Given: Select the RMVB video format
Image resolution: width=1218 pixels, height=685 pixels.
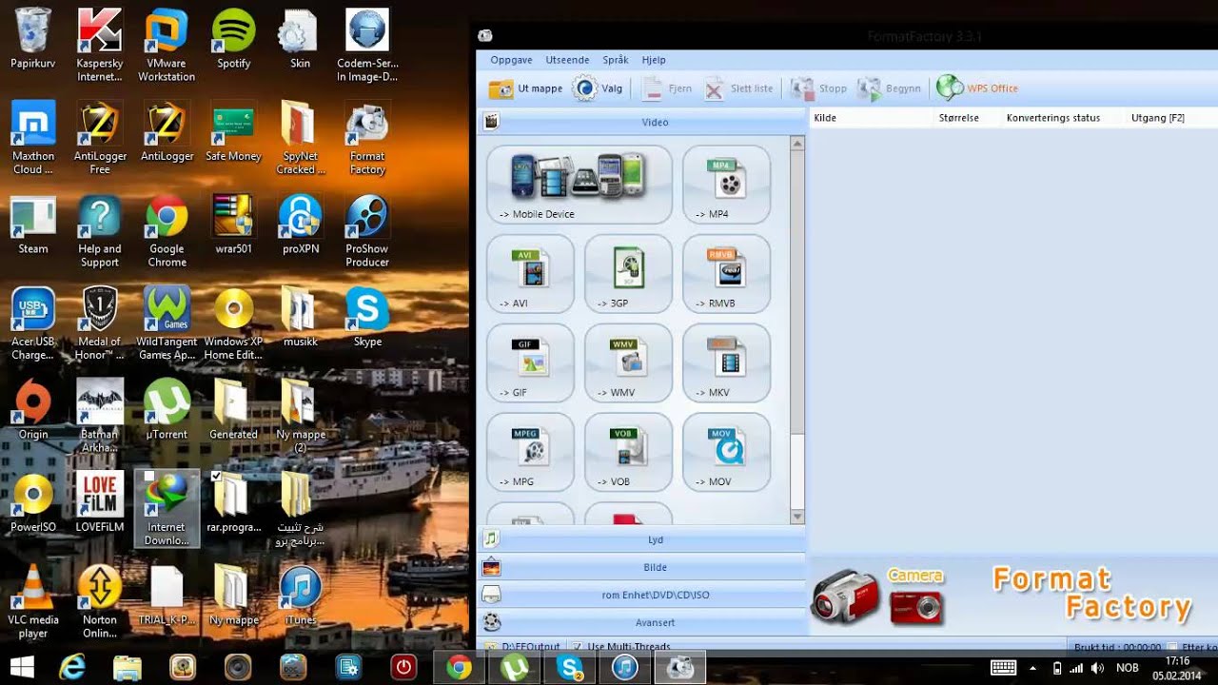Looking at the screenshot, I should (x=726, y=274).
